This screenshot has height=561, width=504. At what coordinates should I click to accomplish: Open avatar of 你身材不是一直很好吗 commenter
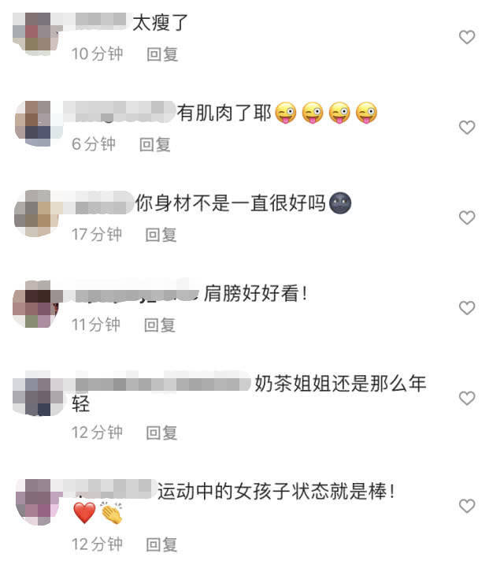tap(35, 214)
